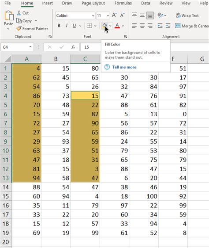
Task: Click the Orientation text angle icon
Action: [160, 15]
